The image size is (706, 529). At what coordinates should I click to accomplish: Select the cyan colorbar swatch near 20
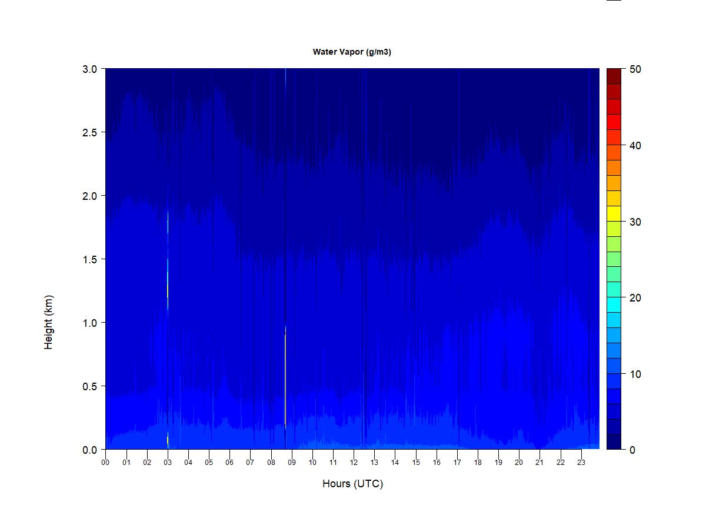614,304
